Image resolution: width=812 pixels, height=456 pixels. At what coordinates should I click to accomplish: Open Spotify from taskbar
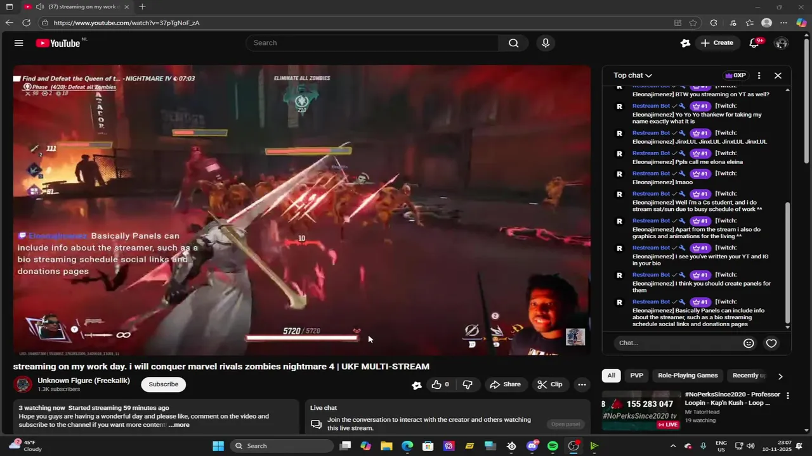(x=553, y=446)
